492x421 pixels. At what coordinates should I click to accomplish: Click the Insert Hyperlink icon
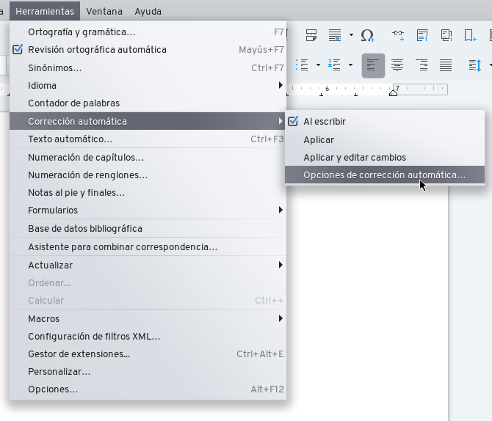pos(398,35)
